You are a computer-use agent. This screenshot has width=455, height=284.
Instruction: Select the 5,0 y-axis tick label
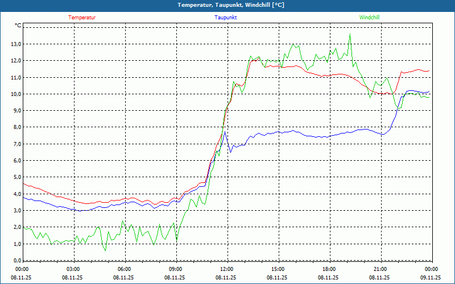[15, 177]
